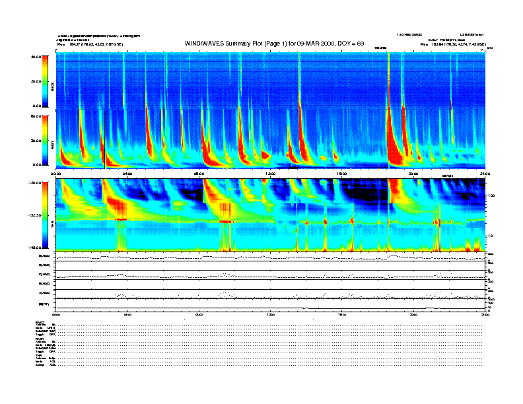The width and height of the screenshot is (523, 404).
Task: Click the RAD2 color scale bar
Action: [45, 81]
